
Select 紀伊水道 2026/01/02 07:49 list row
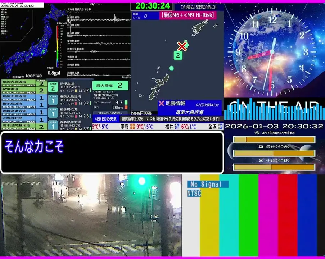click(24, 91)
